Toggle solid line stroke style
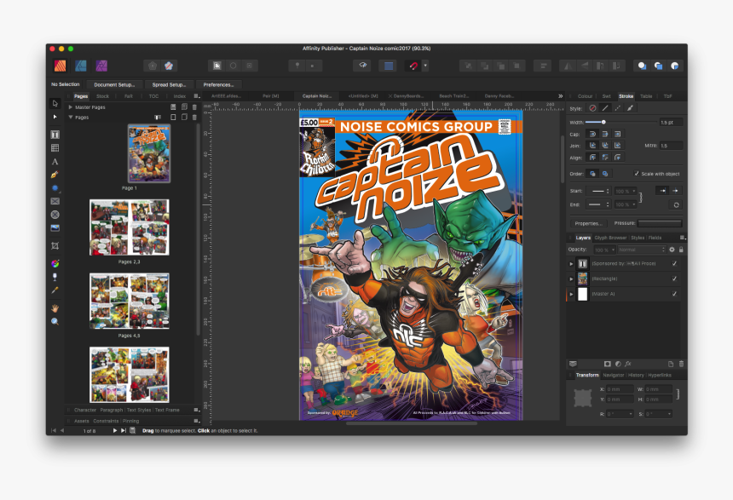This screenshot has height=500, width=733. click(605, 108)
